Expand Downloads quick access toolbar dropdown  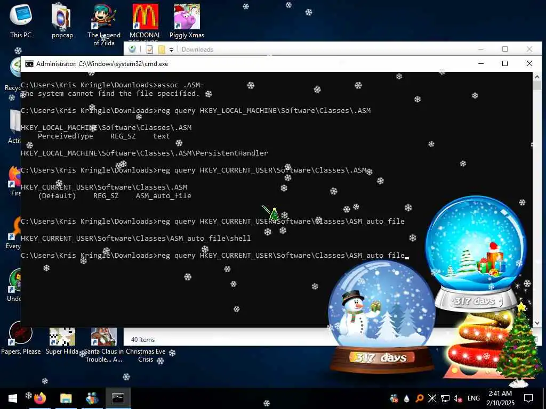click(x=171, y=50)
